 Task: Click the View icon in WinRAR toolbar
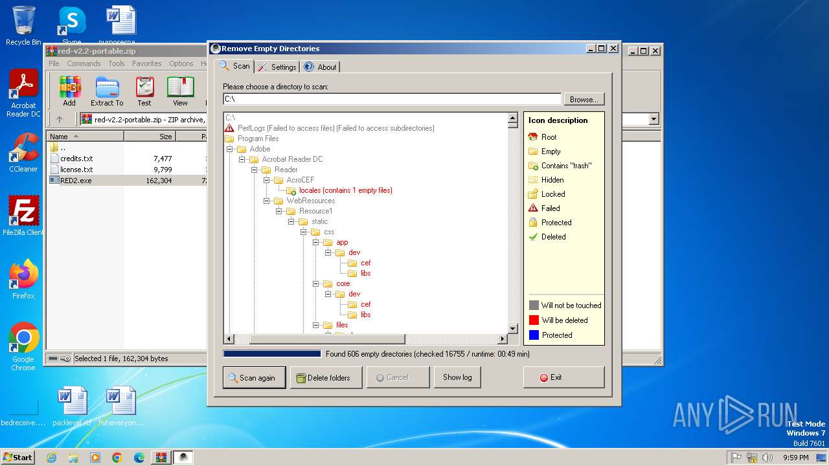click(180, 91)
